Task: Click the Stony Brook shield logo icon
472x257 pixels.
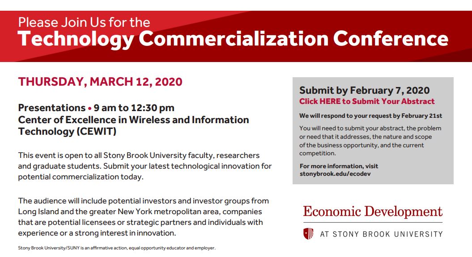Action: pyautogui.click(x=308, y=234)
